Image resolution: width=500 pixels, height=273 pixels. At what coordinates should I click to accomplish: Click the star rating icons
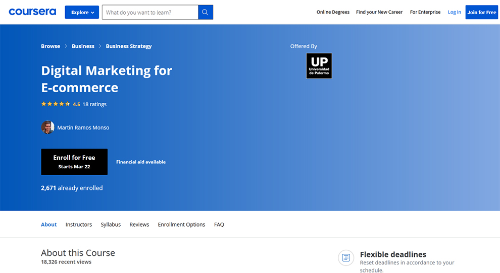tap(56, 104)
